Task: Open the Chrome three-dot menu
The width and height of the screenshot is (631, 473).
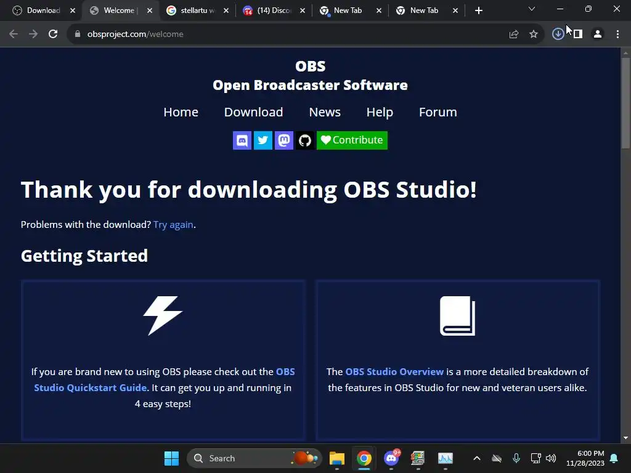Action: tap(617, 34)
